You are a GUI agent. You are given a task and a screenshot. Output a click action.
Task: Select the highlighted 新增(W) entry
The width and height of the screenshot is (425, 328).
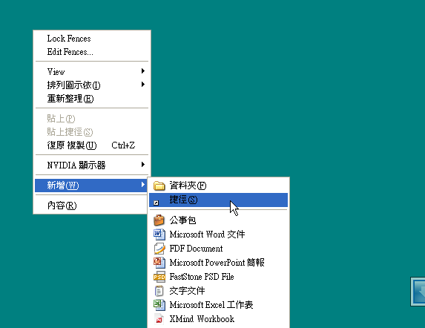click(92, 185)
